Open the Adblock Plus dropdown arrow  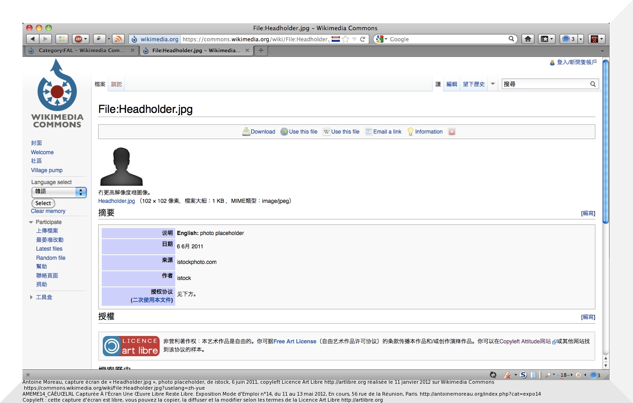[85, 39]
